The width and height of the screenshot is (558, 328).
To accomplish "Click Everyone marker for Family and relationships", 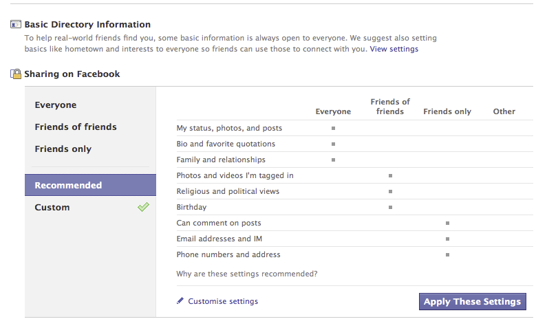I will (x=334, y=160).
